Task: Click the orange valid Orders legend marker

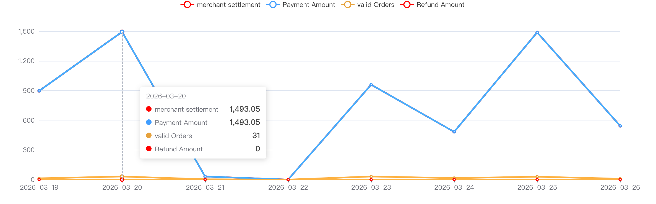Action: (348, 5)
